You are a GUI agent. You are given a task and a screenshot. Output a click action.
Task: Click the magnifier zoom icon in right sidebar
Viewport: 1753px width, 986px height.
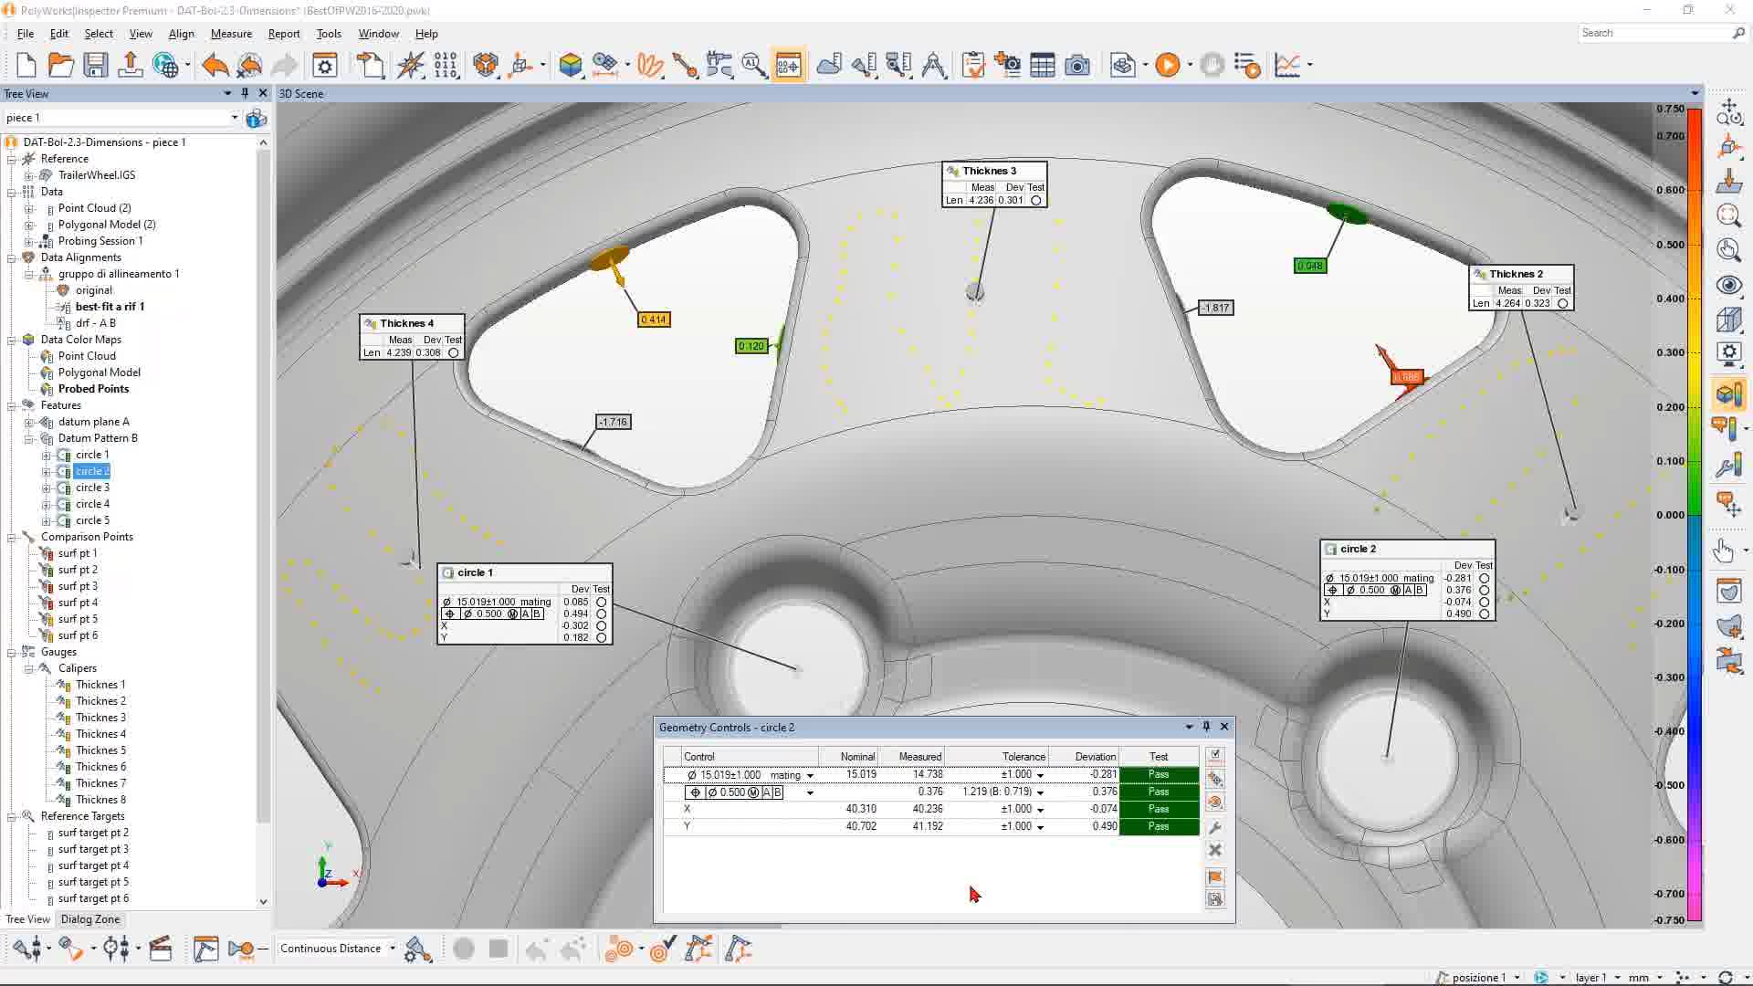tap(1728, 215)
